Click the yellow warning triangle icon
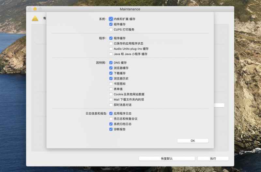 [x=35, y=19]
